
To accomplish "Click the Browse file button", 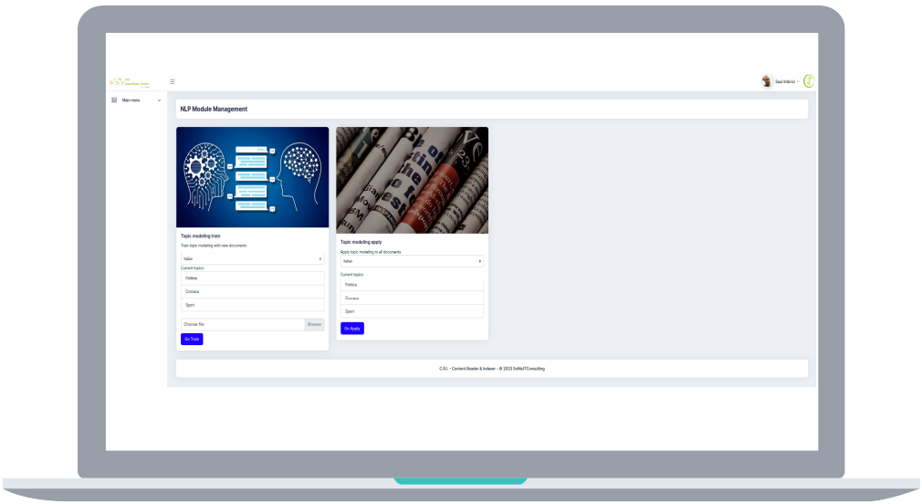I will point(315,325).
